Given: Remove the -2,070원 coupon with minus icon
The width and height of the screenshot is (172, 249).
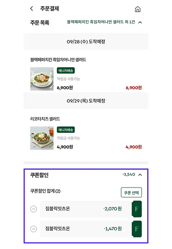Looking at the screenshot, I should pos(34,209).
